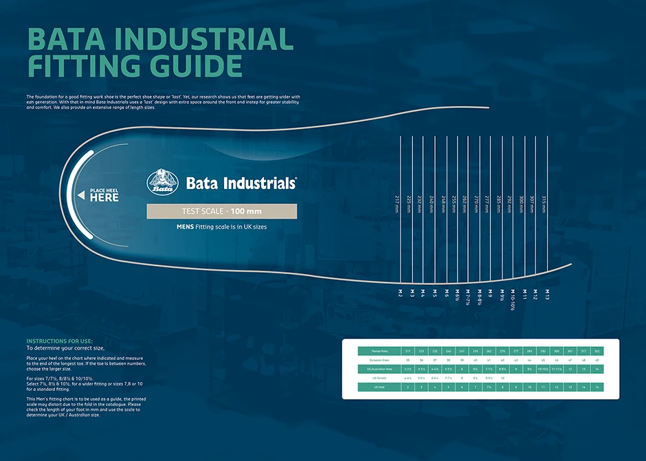
Task: Click European size "49" in the table
Action: tap(597, 360)
